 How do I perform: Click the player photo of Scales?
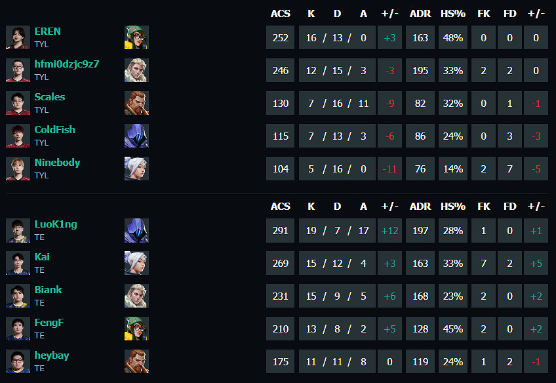tap(18, 103)
